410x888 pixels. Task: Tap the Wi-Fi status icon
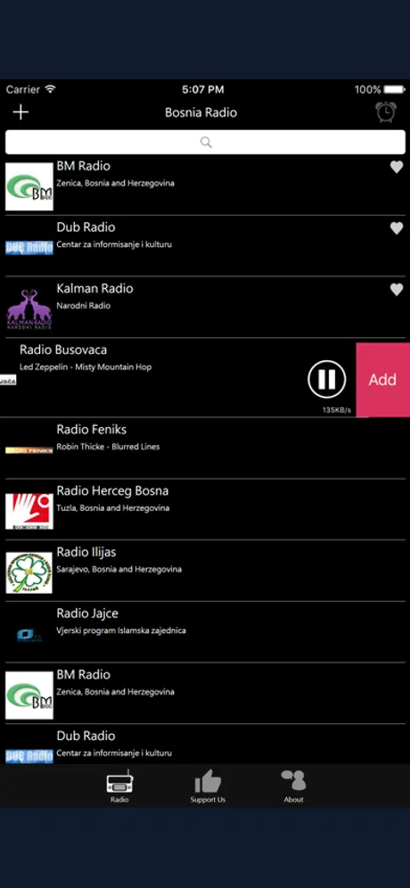51,89
